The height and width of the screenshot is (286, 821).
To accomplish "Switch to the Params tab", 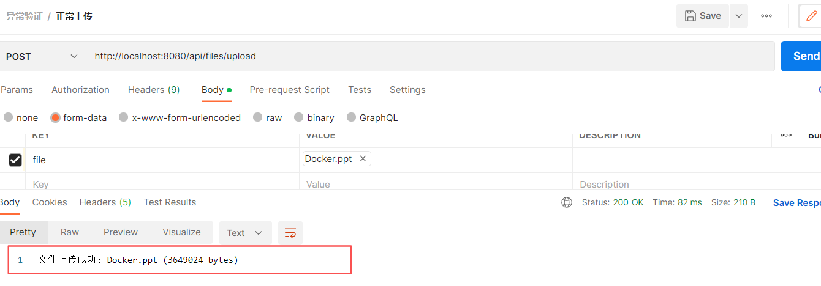I will [17, 90].
